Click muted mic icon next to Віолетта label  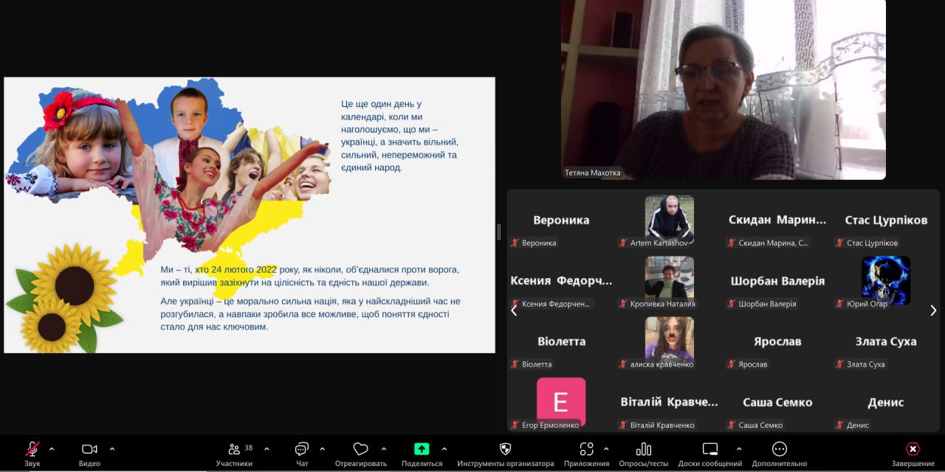[515, 364]
